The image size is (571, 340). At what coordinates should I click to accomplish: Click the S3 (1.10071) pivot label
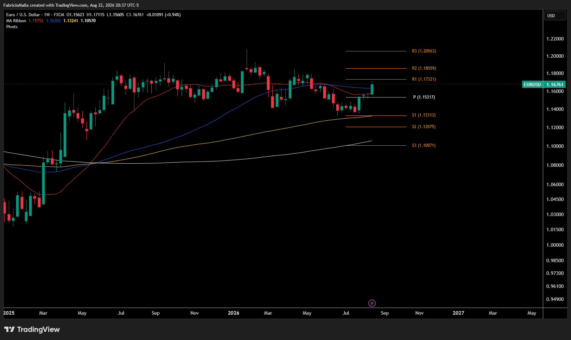424,145
